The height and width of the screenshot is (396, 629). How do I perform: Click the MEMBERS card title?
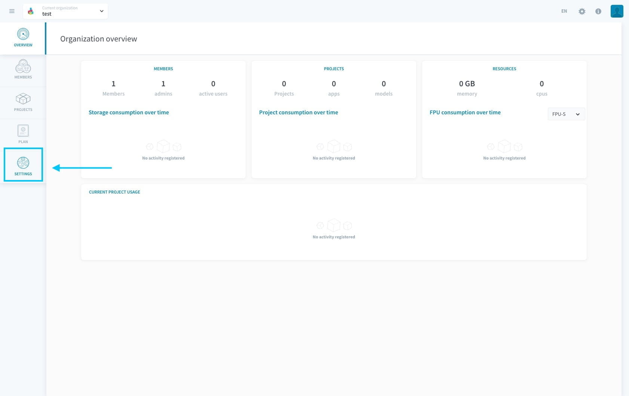coord(163,69)
